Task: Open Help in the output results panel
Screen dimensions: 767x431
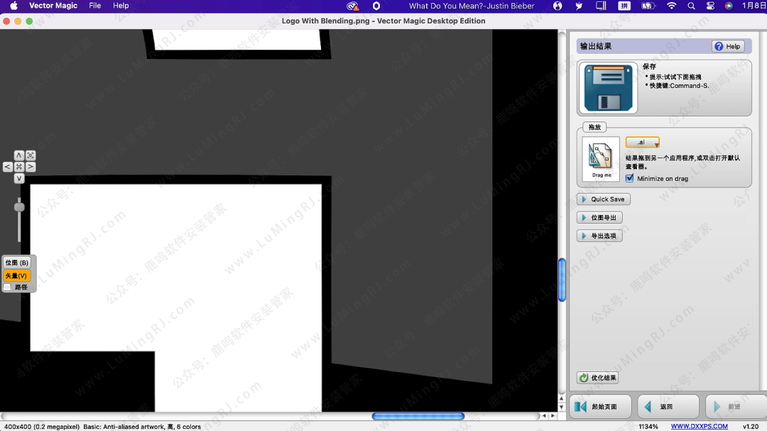Action: pyautogui.click(x=728, y=46)
